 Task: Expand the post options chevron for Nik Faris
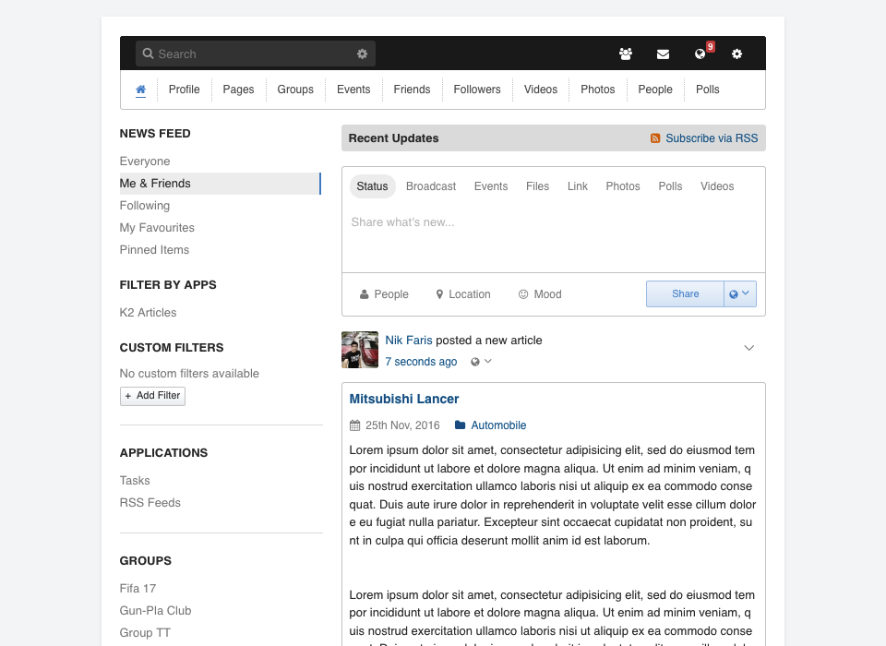[x=749, y=348]
